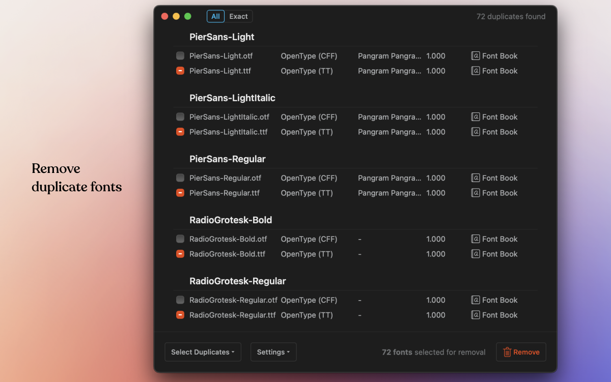611x382 pixels.
Task: Open PierSans-Regular.ttf in Font Book
Action: point(475,193)
